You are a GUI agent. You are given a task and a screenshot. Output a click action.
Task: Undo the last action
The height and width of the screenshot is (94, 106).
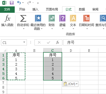pos(19,3)
